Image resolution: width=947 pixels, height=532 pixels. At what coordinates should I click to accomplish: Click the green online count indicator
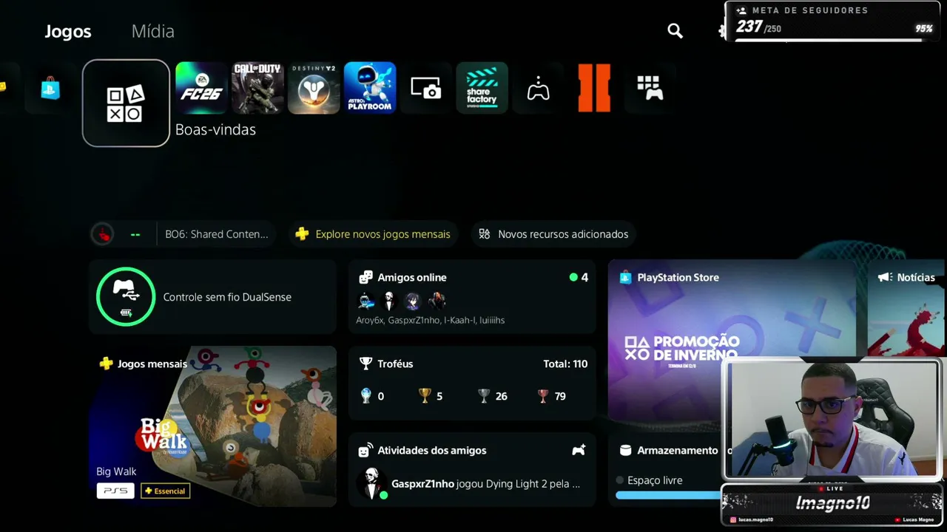[579, 278]
